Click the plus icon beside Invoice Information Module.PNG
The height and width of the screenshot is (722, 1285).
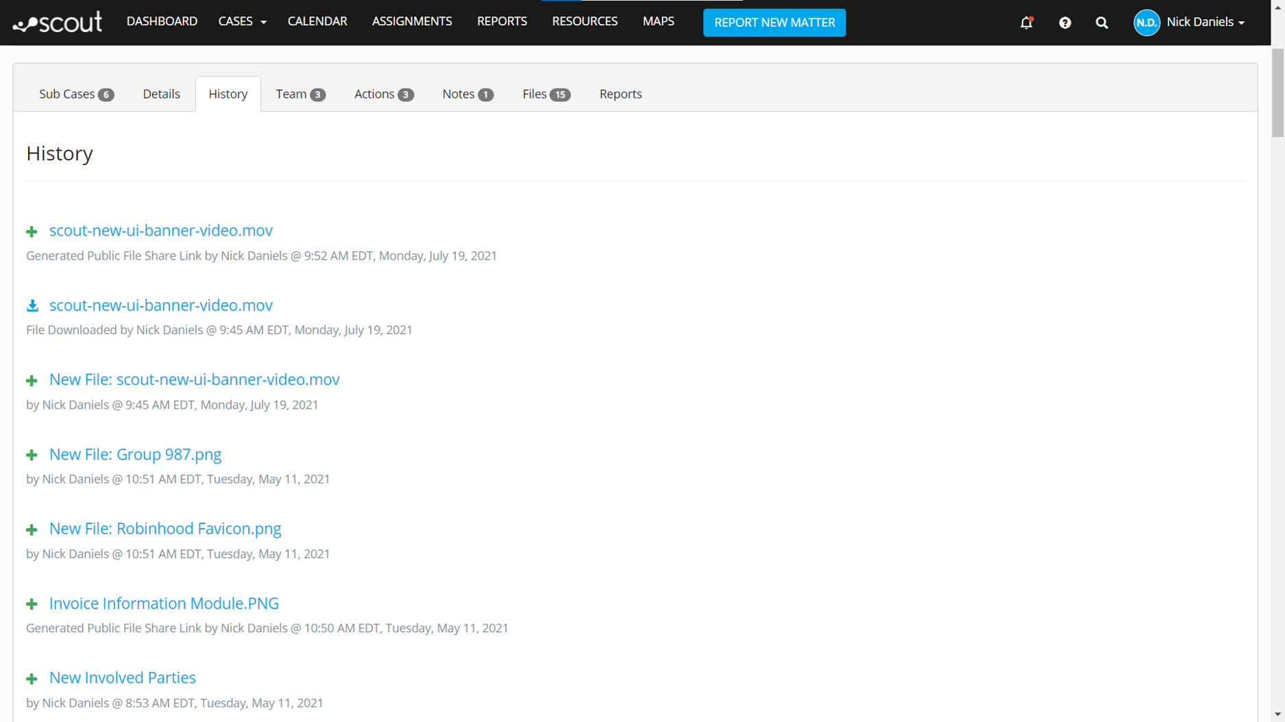point(32,604)
